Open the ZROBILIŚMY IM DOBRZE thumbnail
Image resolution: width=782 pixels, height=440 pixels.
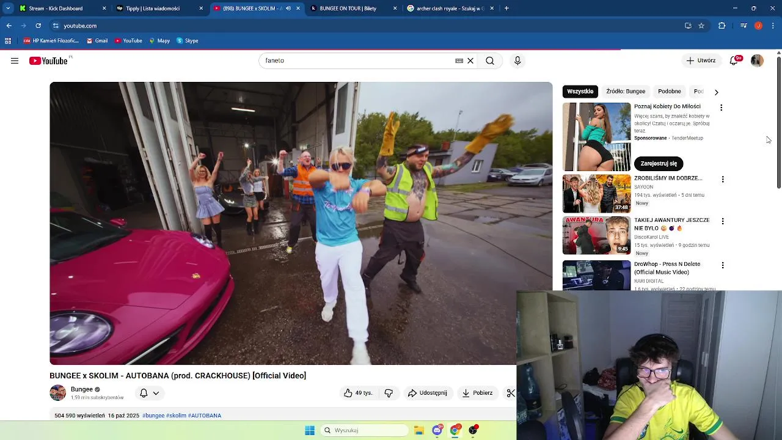pos(596,194)
